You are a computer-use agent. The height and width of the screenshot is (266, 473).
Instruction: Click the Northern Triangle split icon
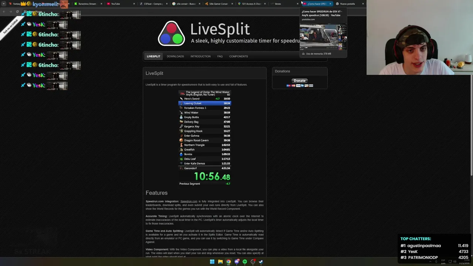tap(181, 145)
